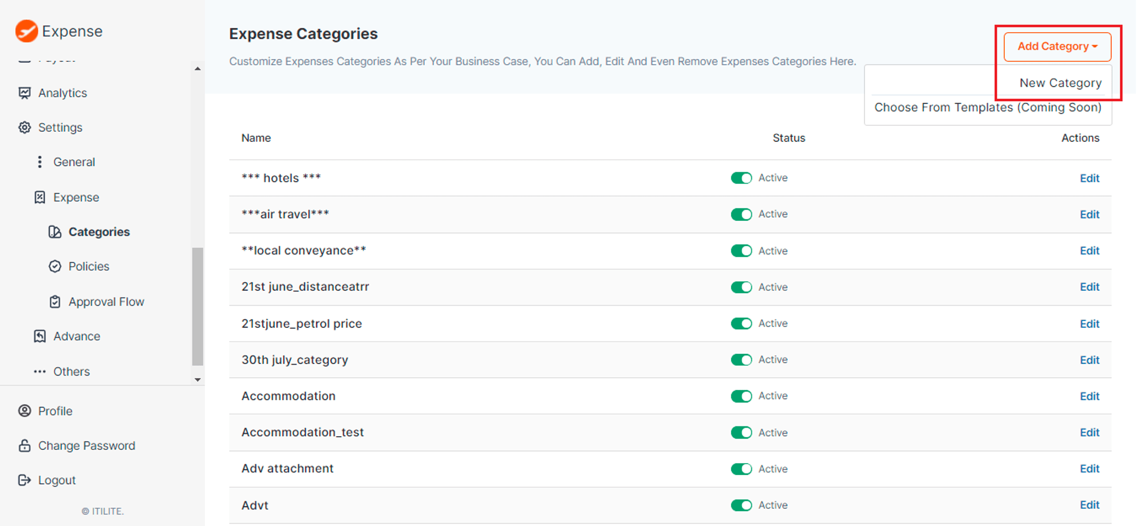Click the sidebar scroll-down arrow
The height and width of the screenshot is (526, 1145).
tap(198, 379)
